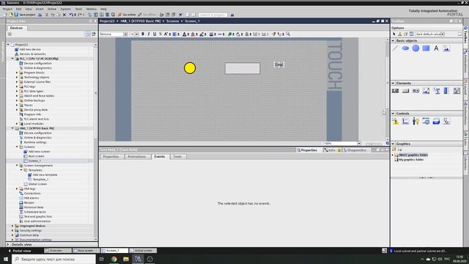Image resolution: width=469 pixels, height=264 pixels.
Task: Select the Text field 'A' tool
Action: (x=436, y=48)
